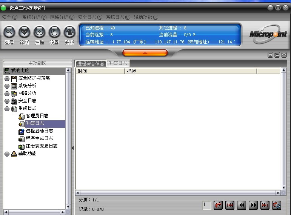This screenshot has width=291, height=215.
Task: Click the Micropoint logo
Action: [x=268, y=34]
